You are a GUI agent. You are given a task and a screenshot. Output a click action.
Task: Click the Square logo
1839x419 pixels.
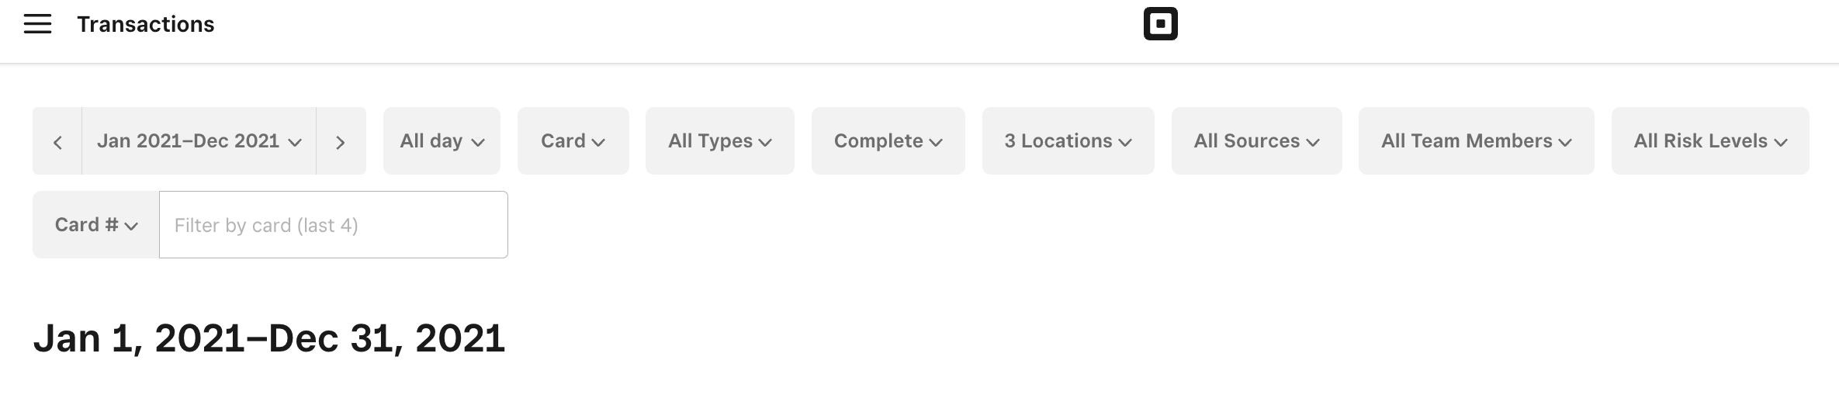(x=1160, y=24)
